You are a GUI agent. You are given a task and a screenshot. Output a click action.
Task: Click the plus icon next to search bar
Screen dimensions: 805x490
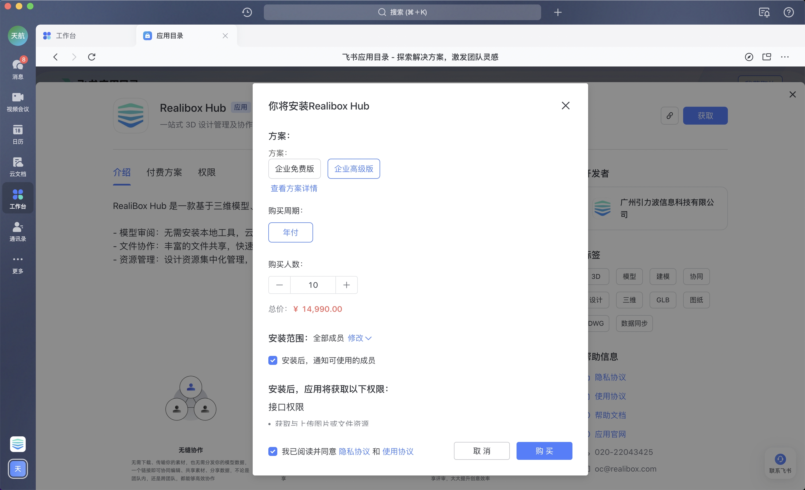point(558,12)
